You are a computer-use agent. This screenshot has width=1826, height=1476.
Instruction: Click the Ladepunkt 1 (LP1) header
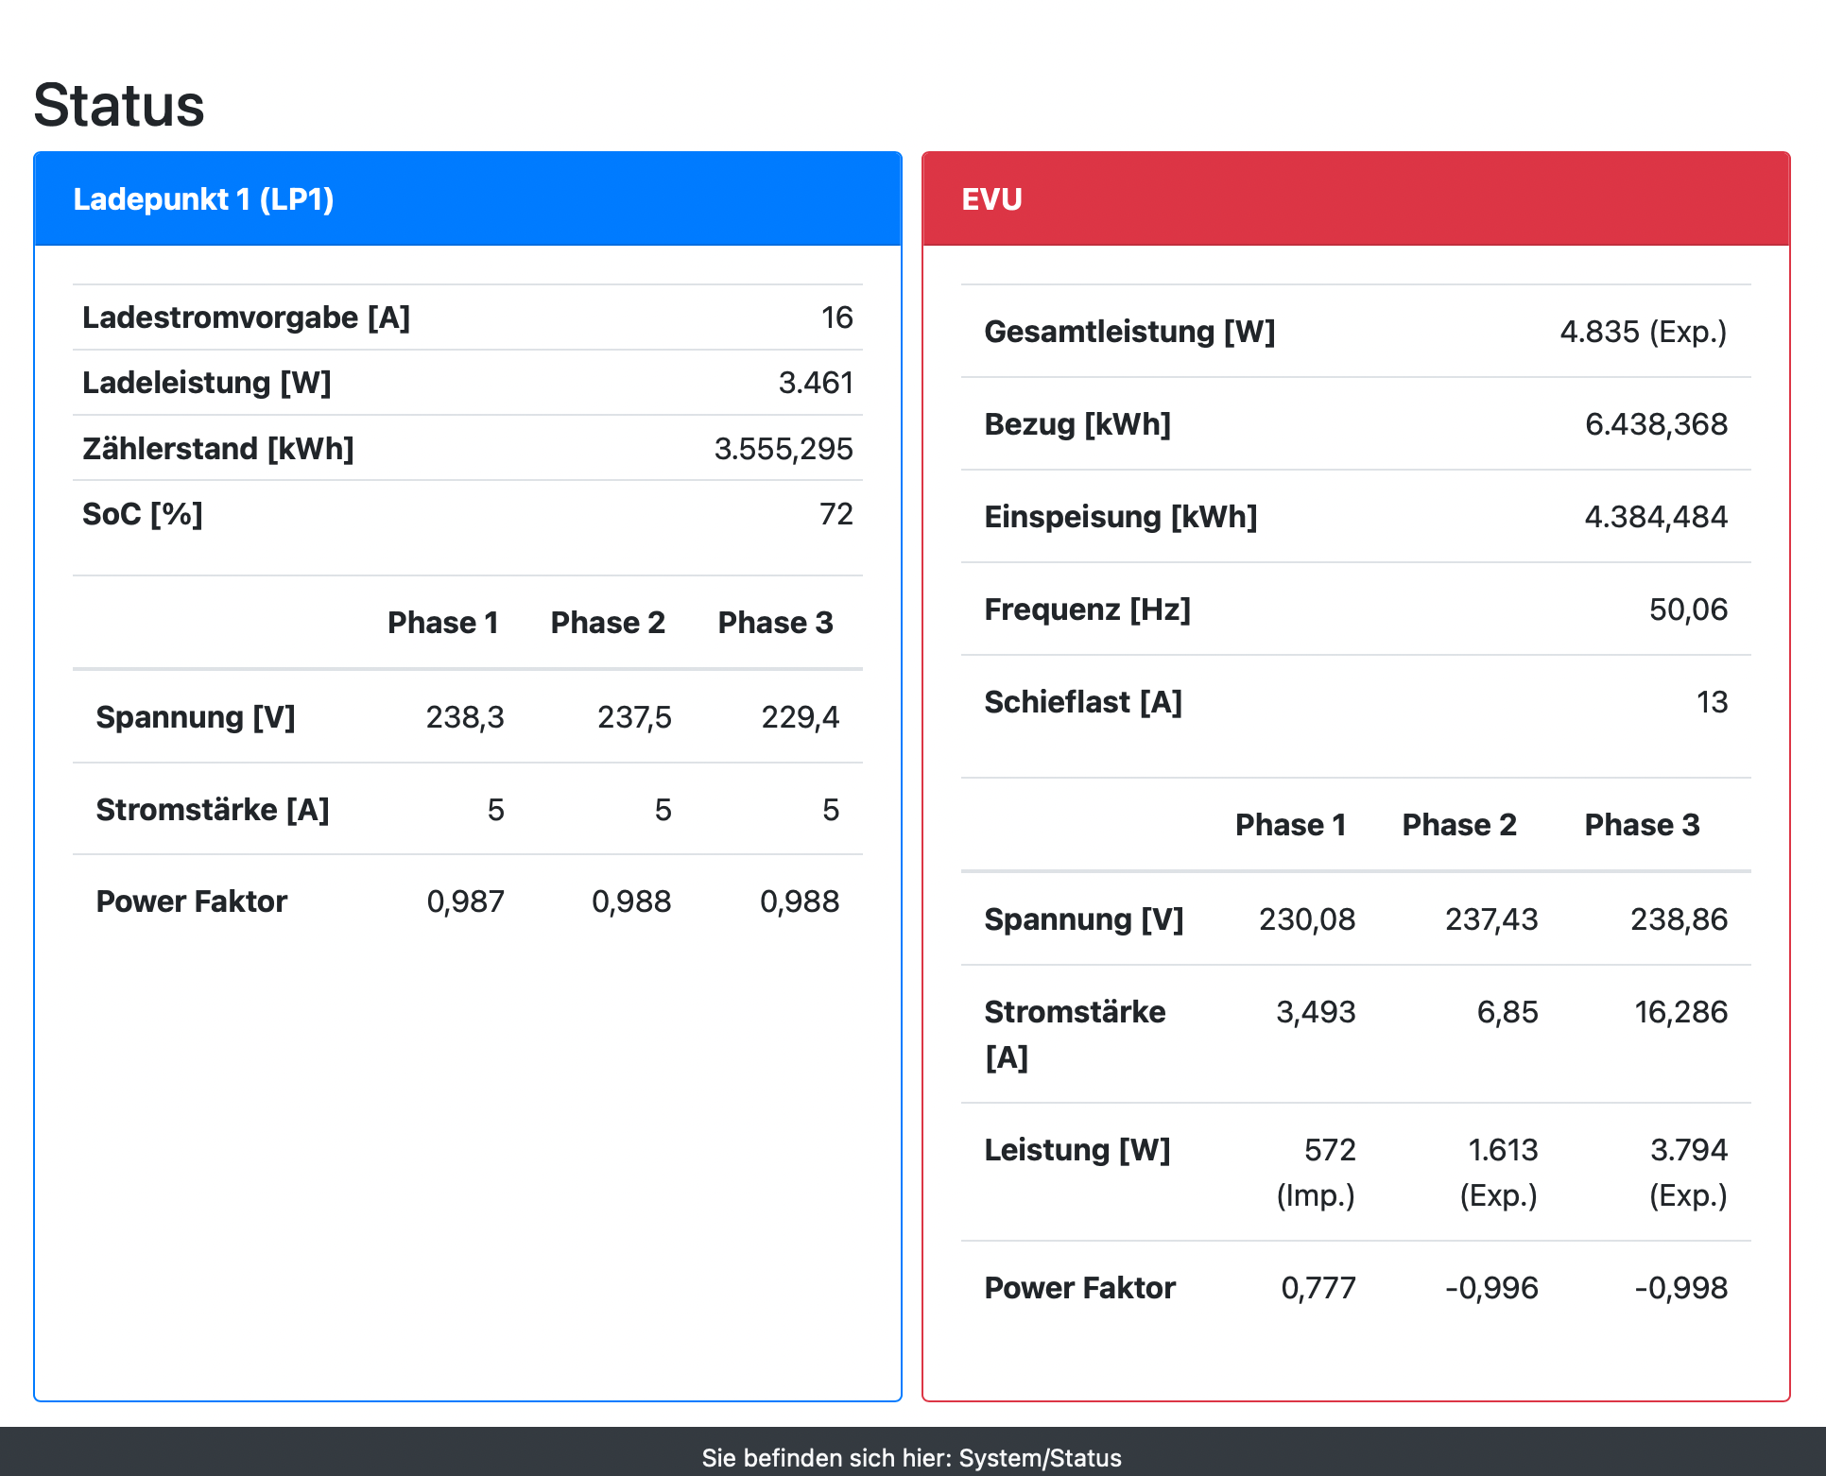click(x=203, y=199)
